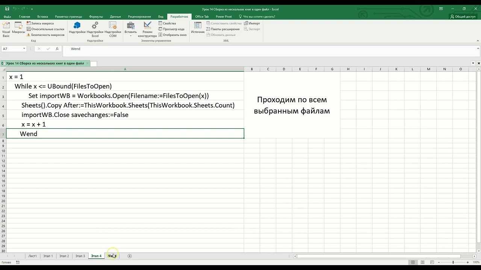481x270 pixels.
Task: Add a new sheet
Action: tap(130, 256)
